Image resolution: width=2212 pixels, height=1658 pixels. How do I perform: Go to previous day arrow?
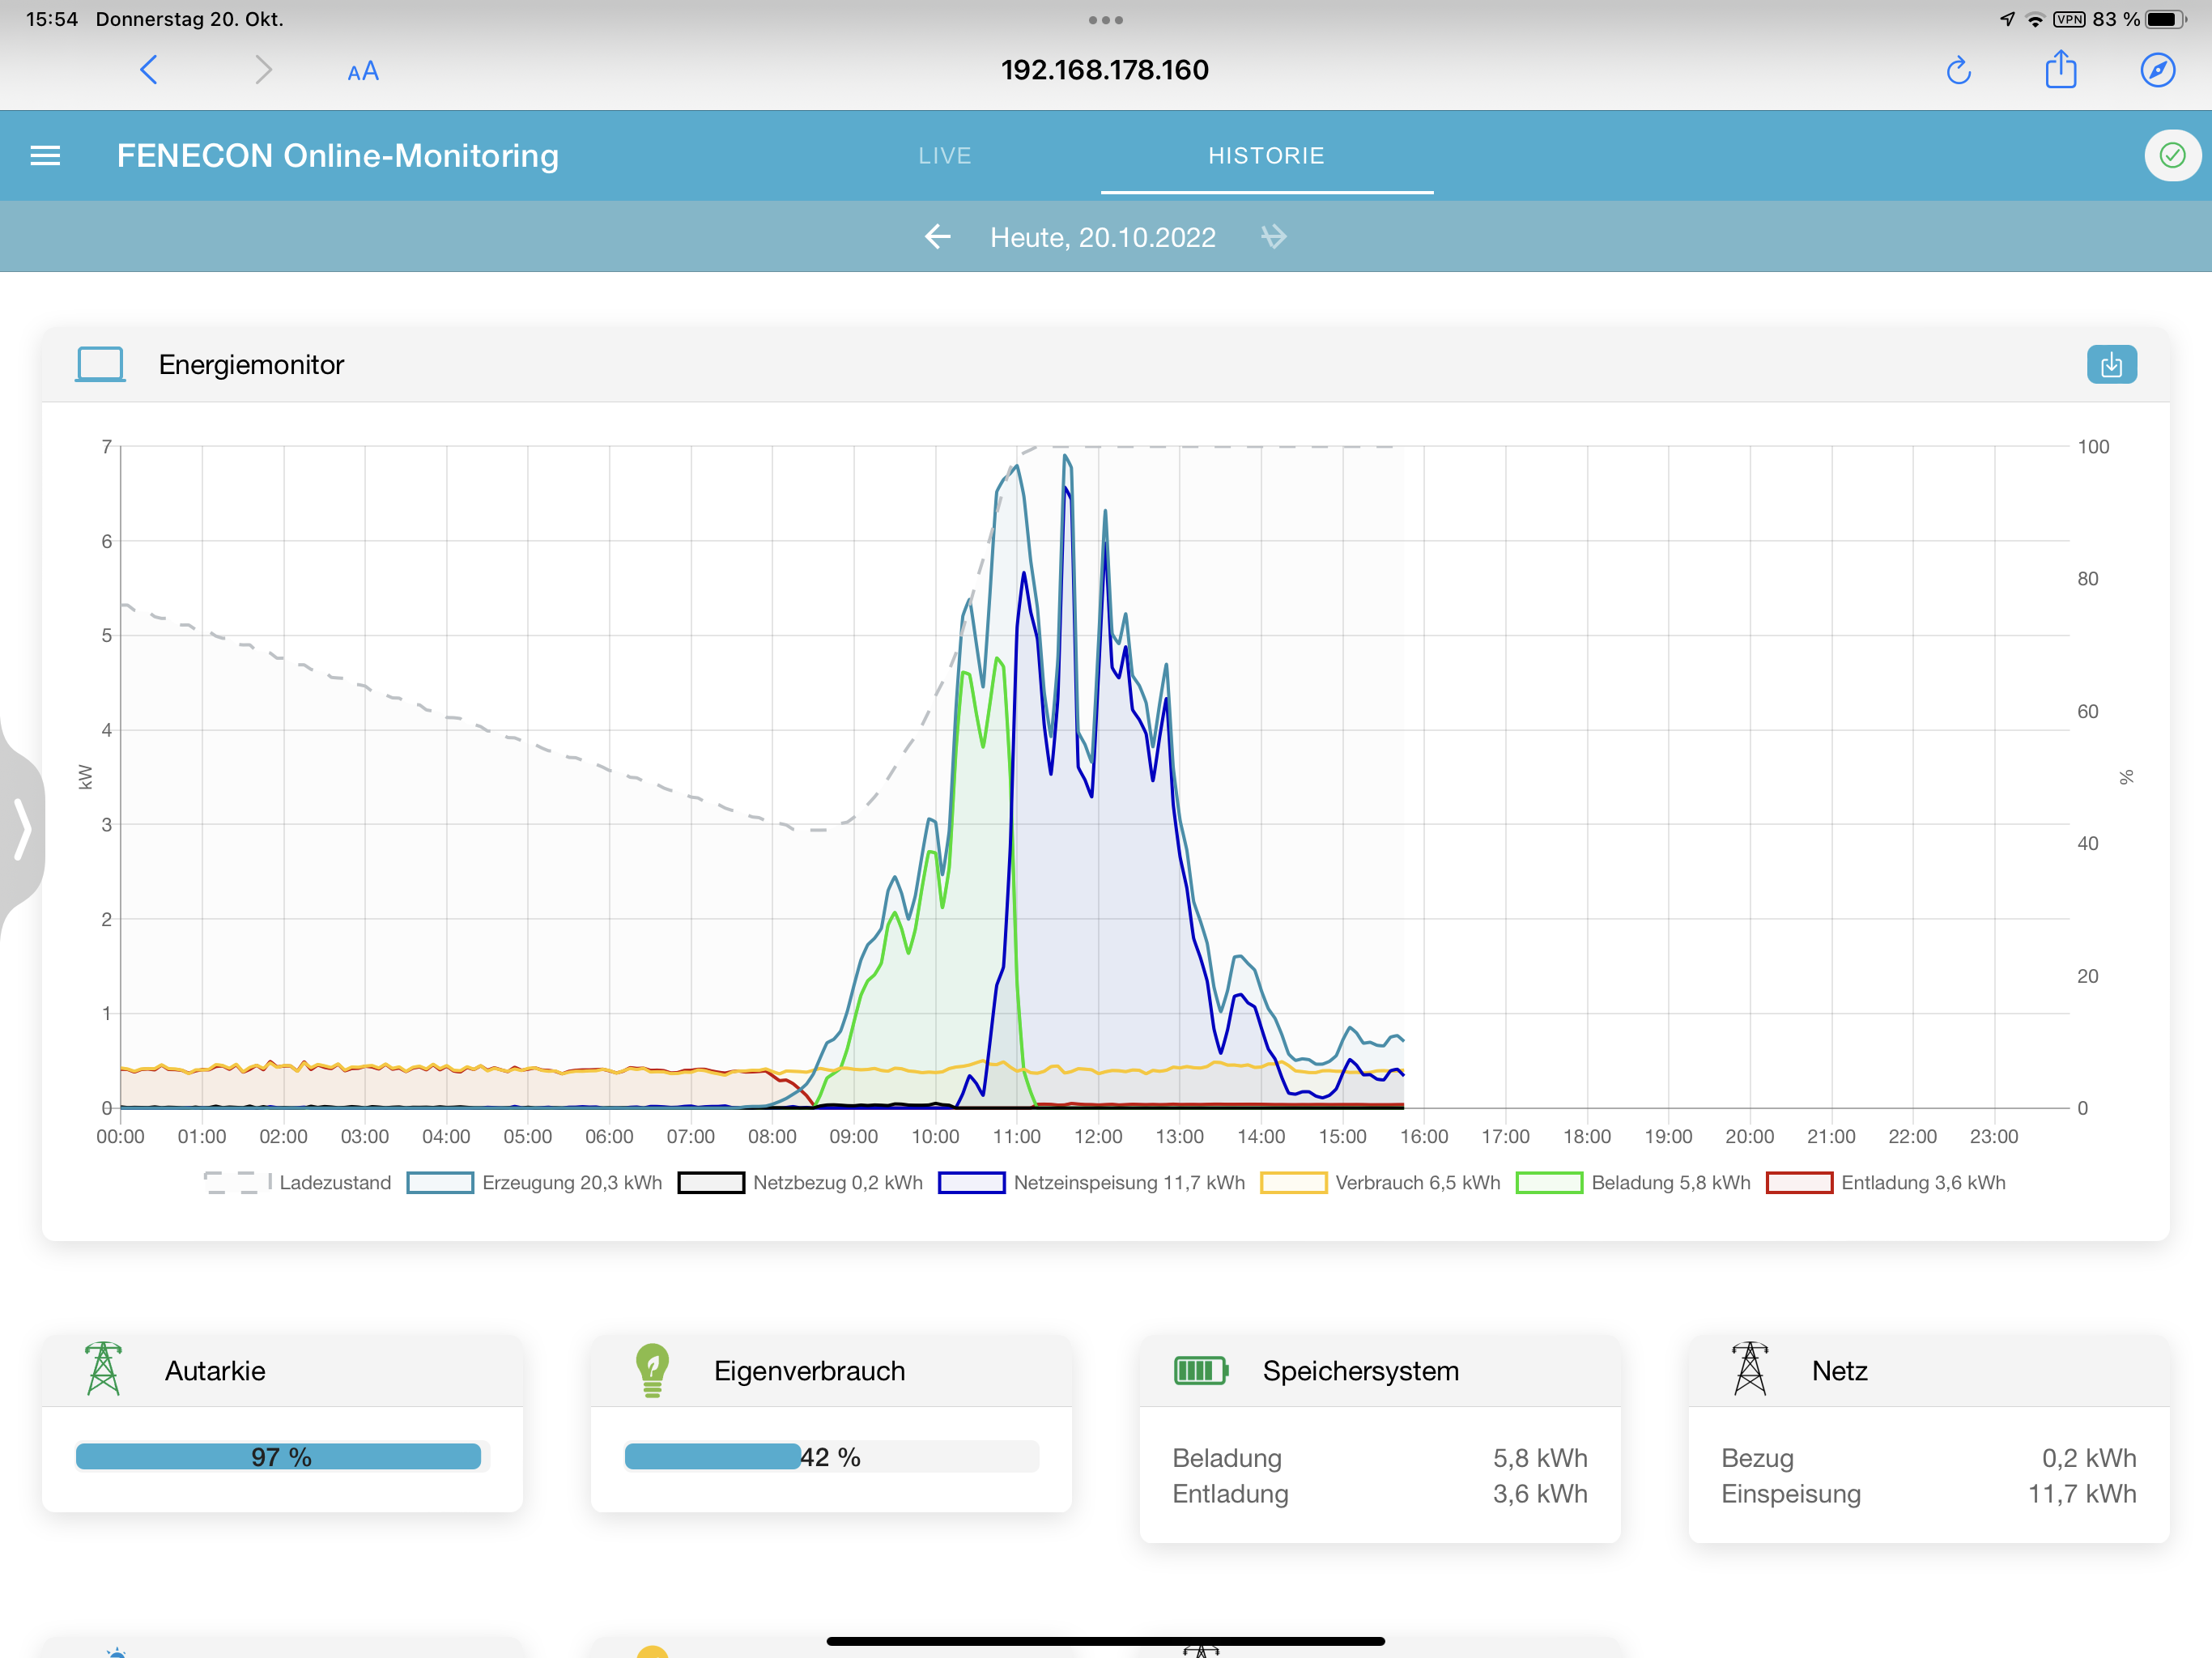[937, 237]
